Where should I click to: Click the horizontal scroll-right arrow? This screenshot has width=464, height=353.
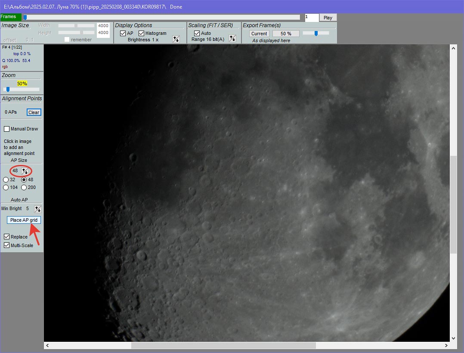[446, 345]
